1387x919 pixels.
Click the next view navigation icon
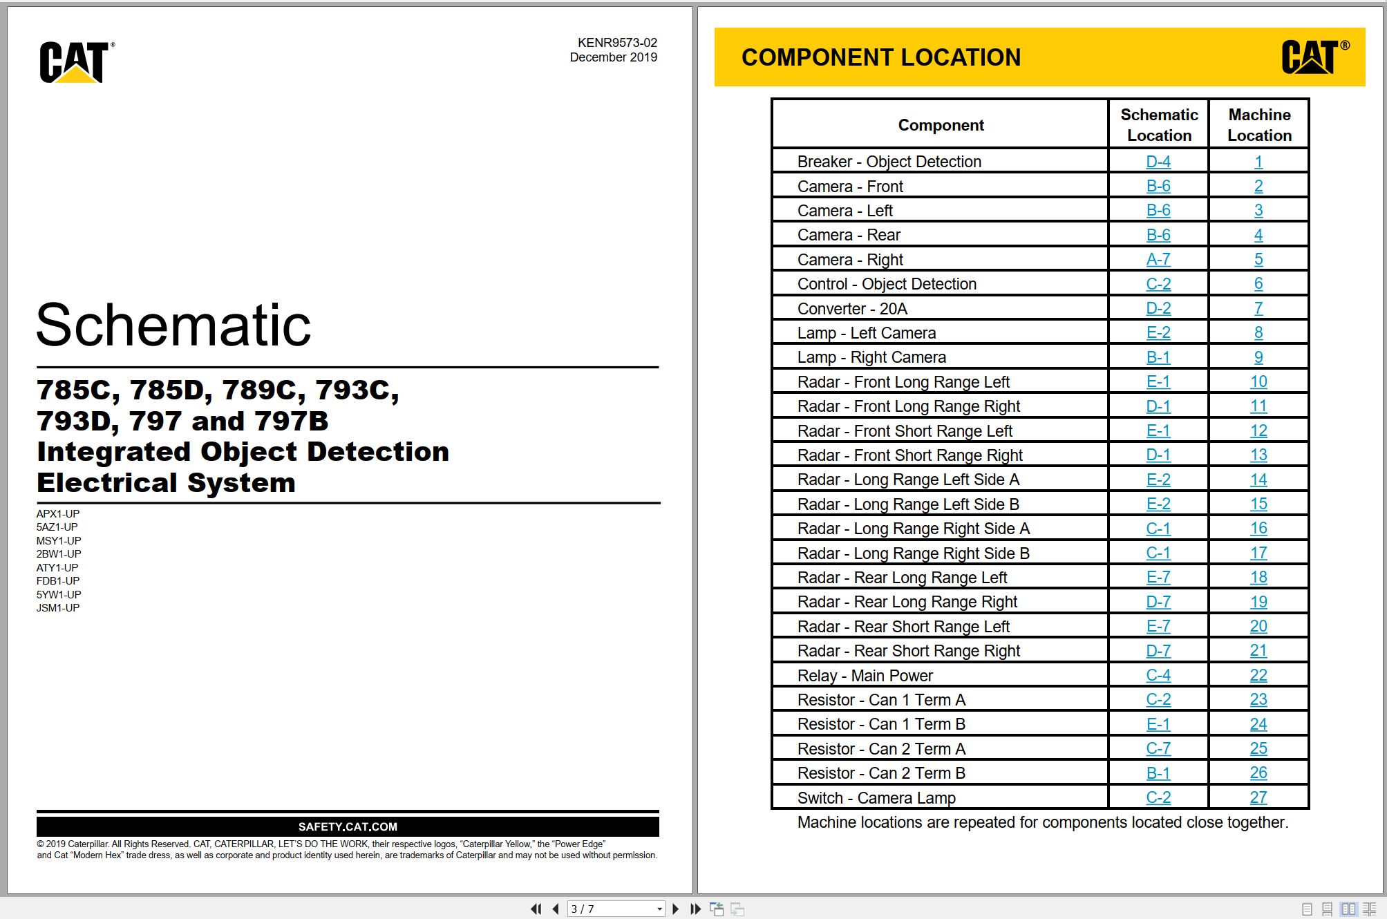[x=737, y=909]
